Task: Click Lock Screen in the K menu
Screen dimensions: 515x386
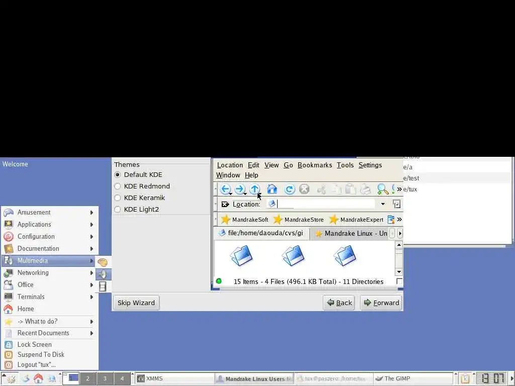Action: pos(50,345)
